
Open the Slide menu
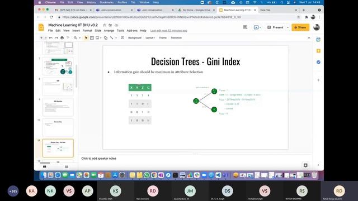click(98, 31)
